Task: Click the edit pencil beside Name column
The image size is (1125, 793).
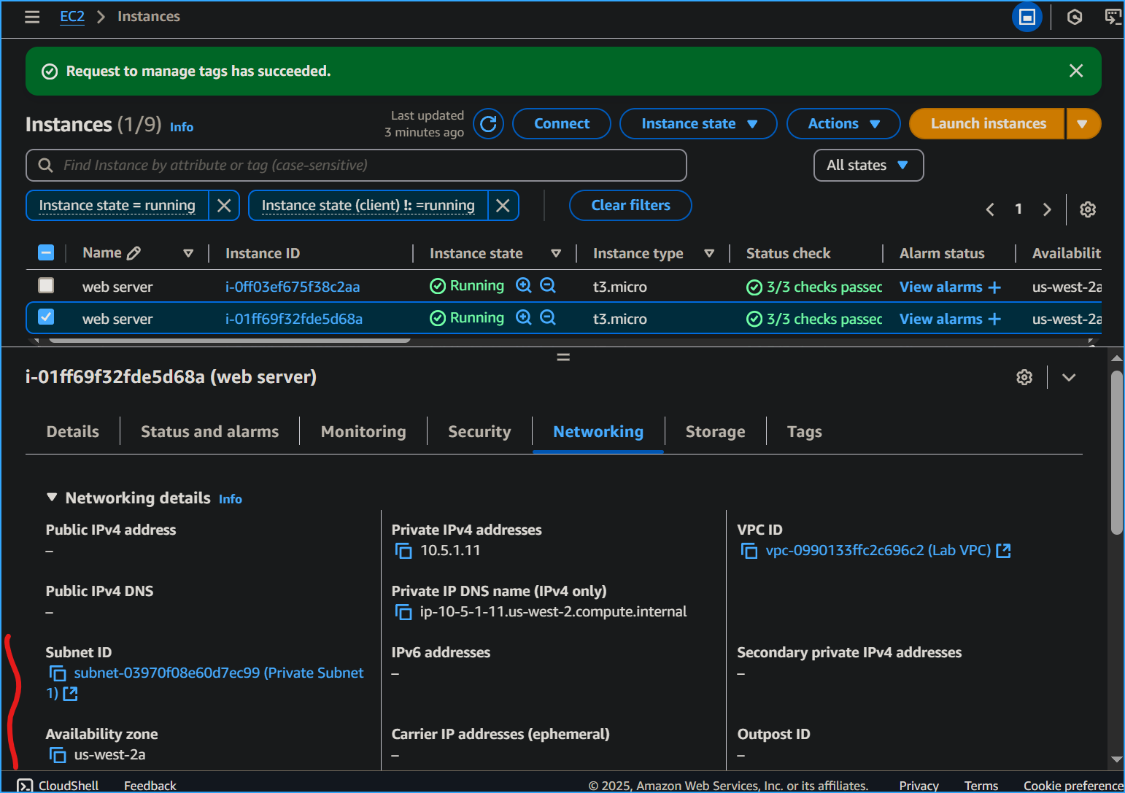Action: point(134,253)
